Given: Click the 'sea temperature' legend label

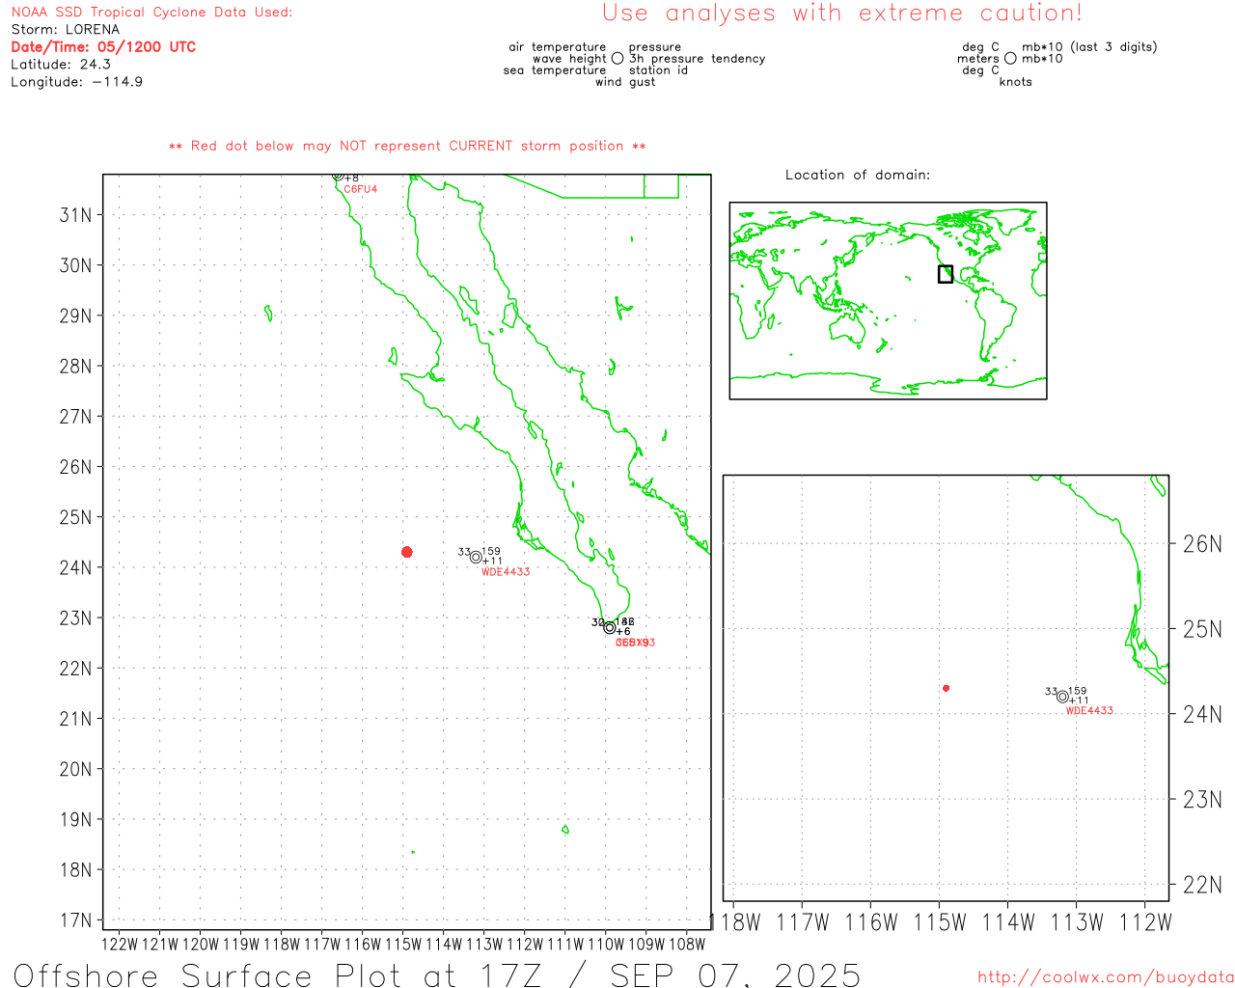Looking at the screenshot, I should (x=555, y=70).
